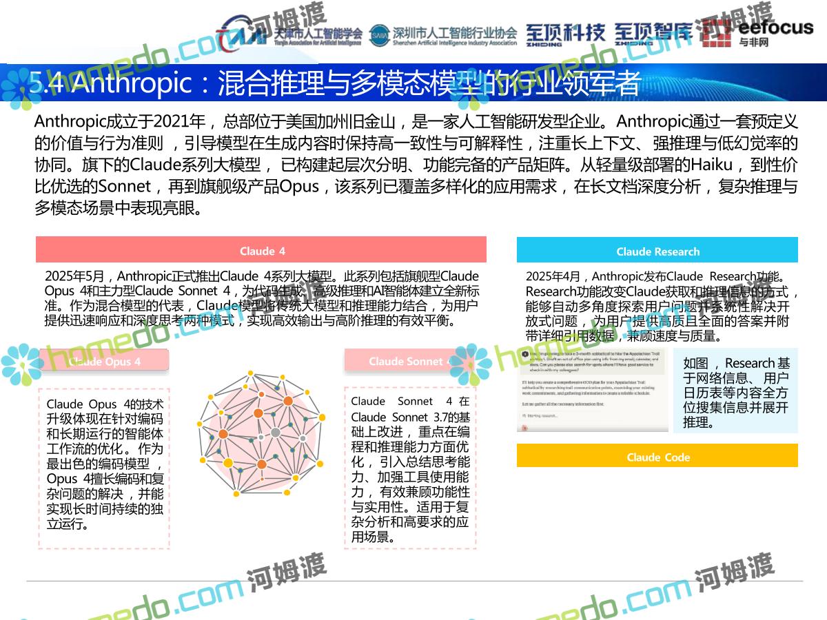This screenshot has width=827, height=620.
Task: Select the 至顶科技 logo in header
Action: click(x=565, y=34)
